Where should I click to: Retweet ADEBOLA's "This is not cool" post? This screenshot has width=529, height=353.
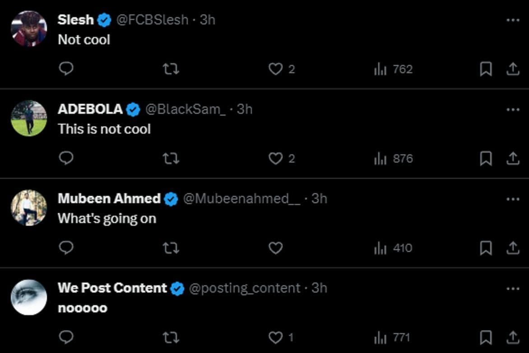pos(171,158)
